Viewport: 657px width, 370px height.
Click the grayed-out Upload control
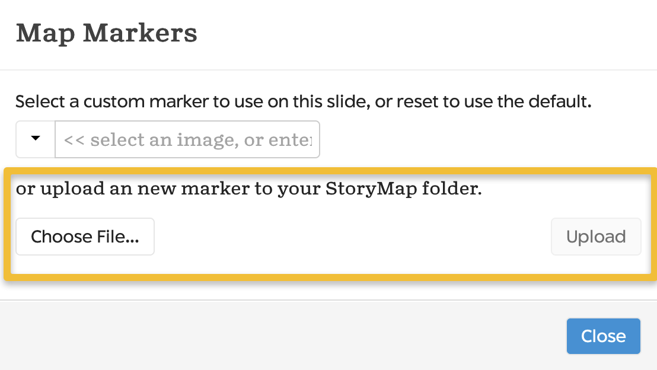point(595,236)
